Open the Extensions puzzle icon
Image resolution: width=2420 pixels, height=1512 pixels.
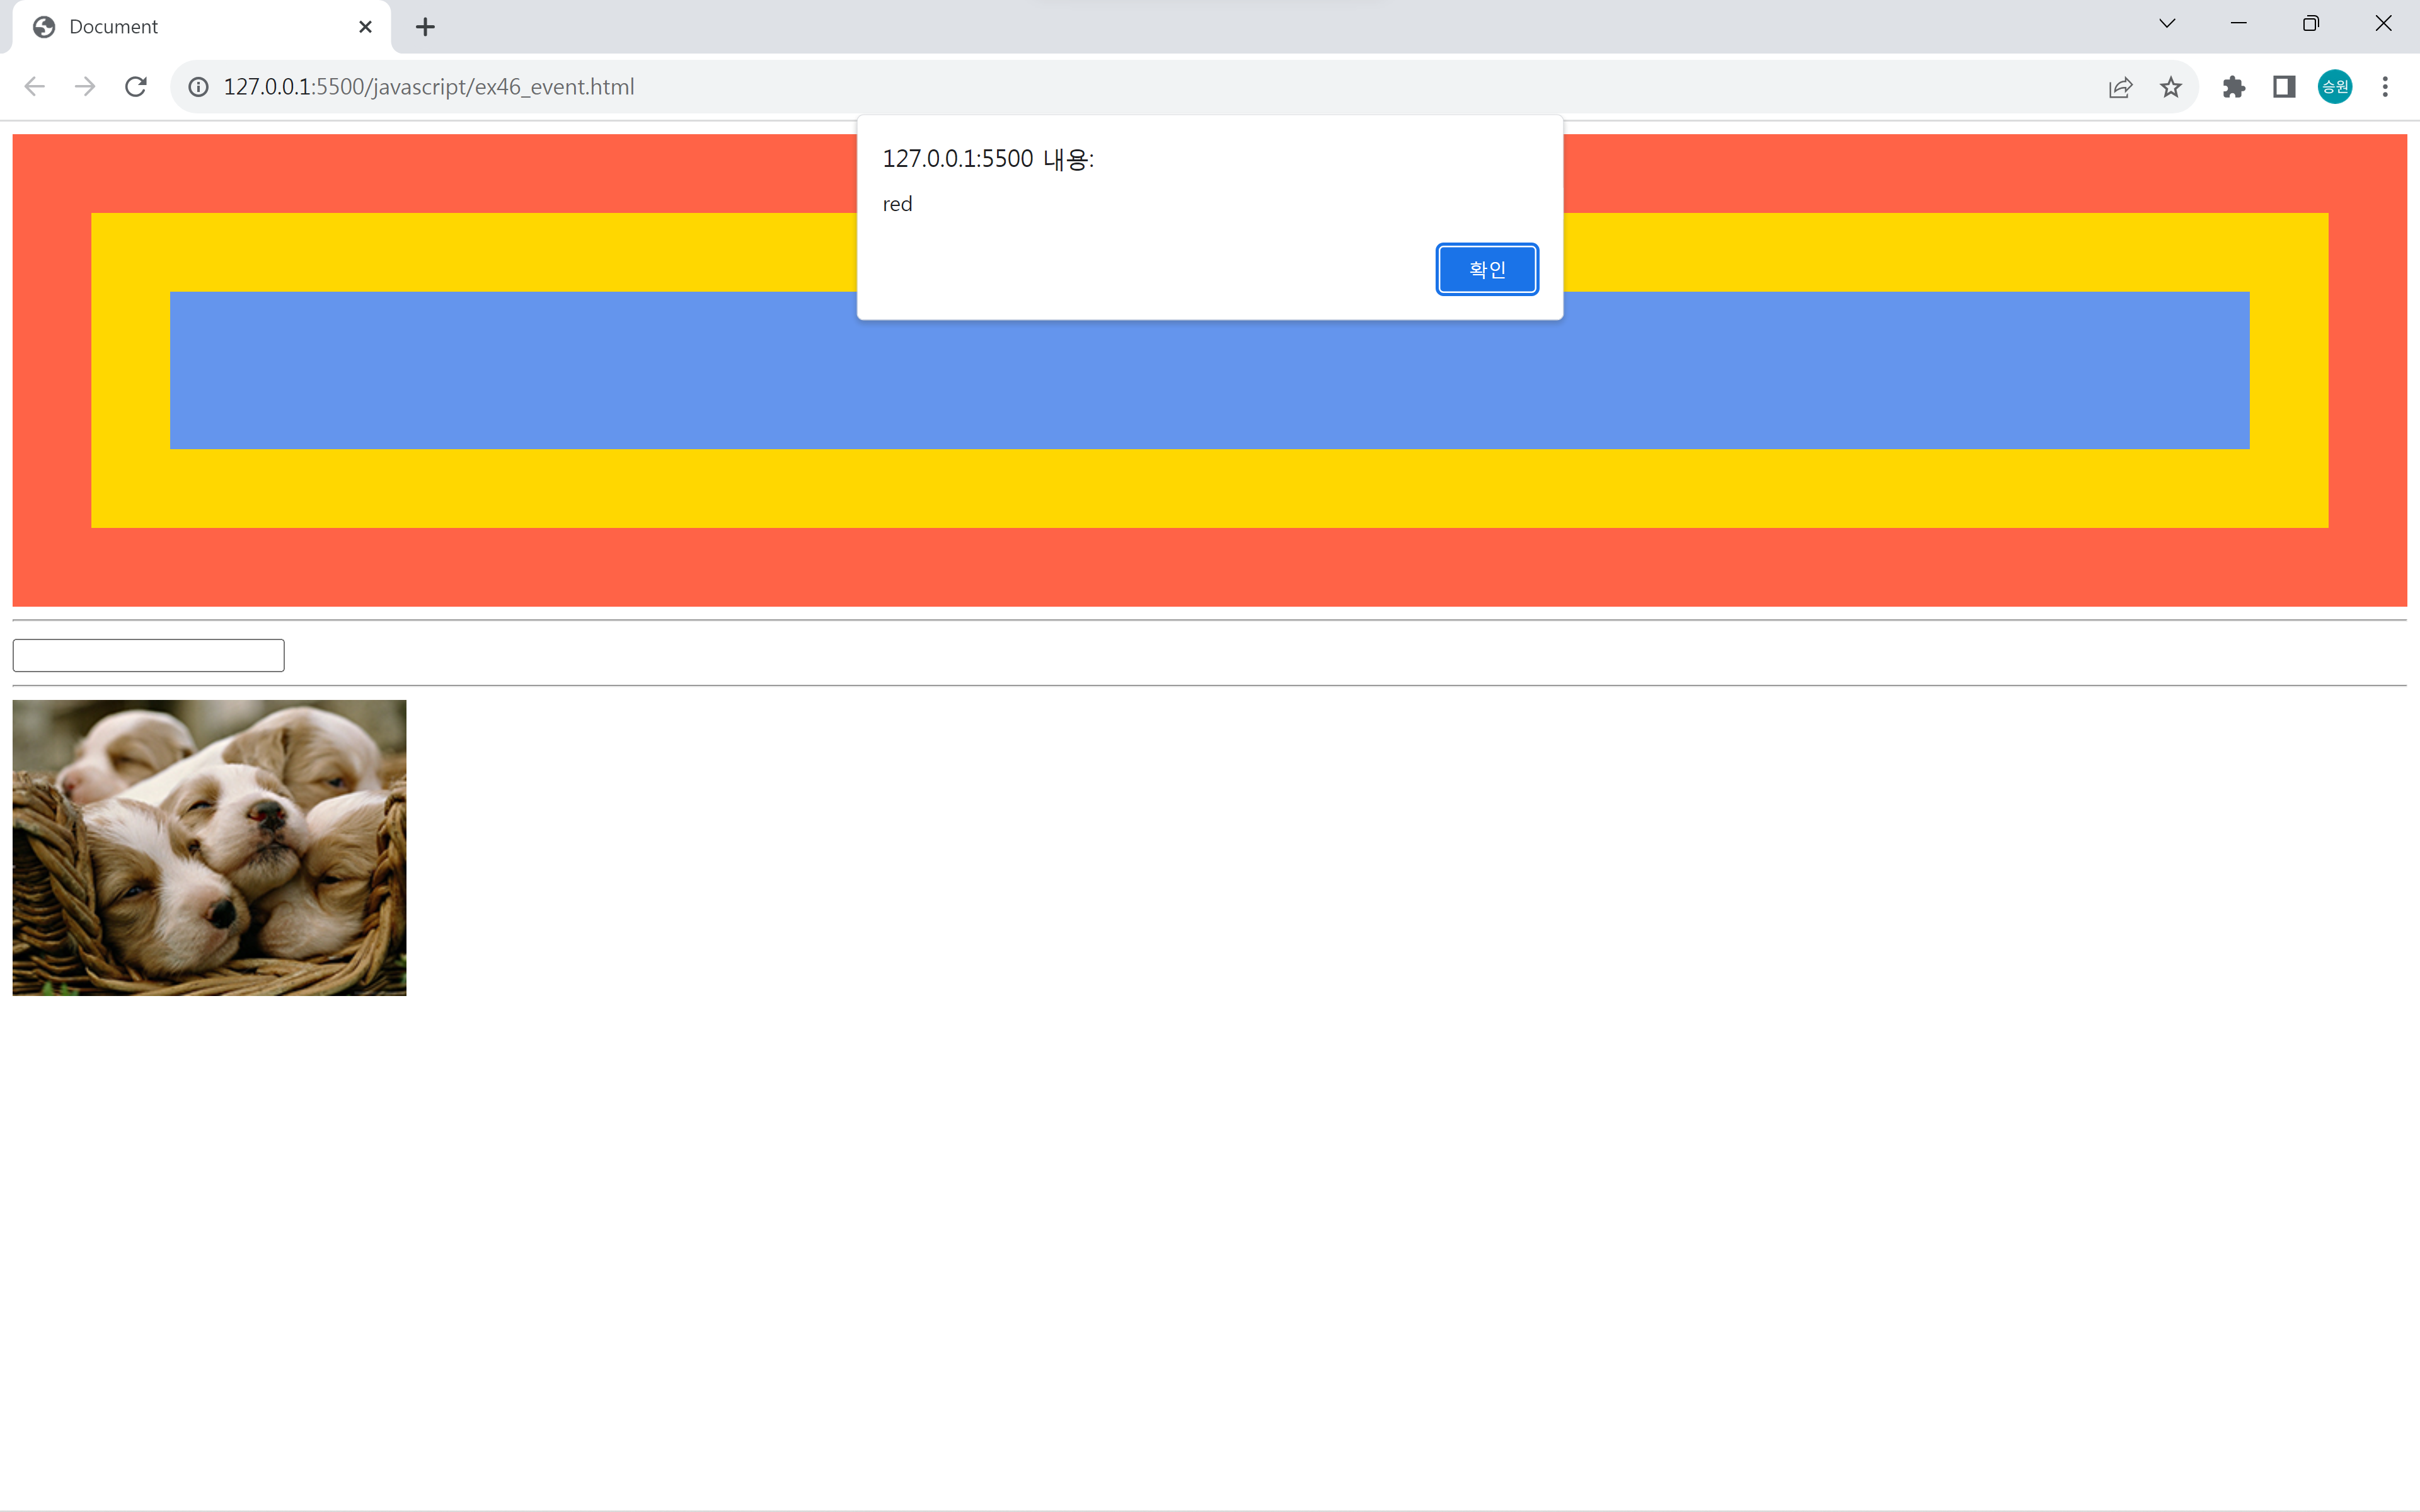[x=2233, y=87]
